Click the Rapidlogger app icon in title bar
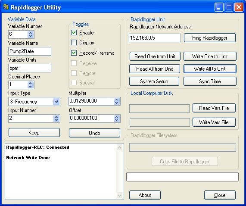 pyautogui.click(x=6, y=7)
